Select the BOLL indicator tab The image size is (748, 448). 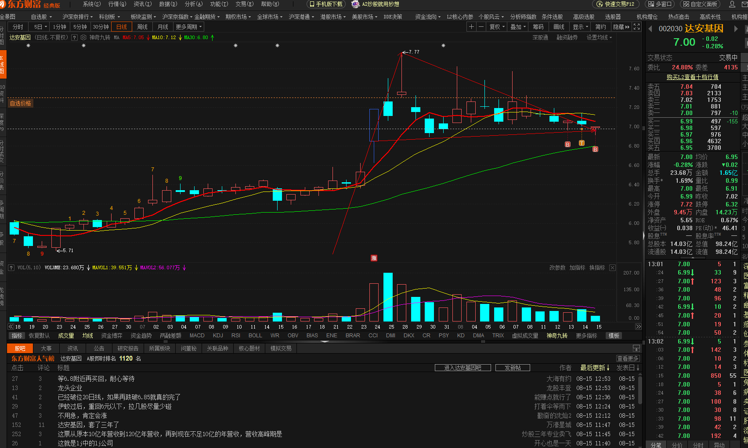(x=255, y=336)
